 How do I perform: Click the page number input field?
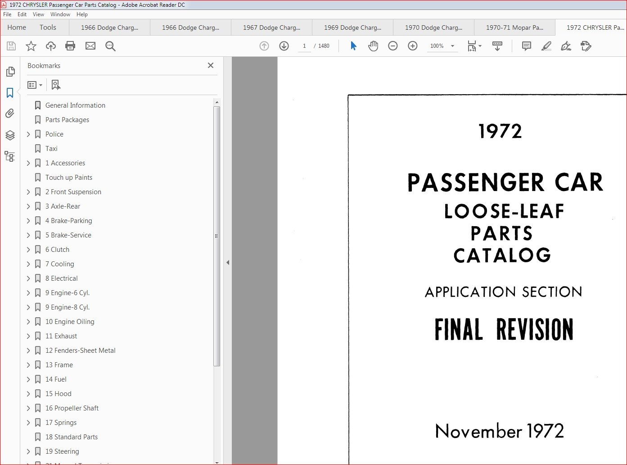point(304,46)
